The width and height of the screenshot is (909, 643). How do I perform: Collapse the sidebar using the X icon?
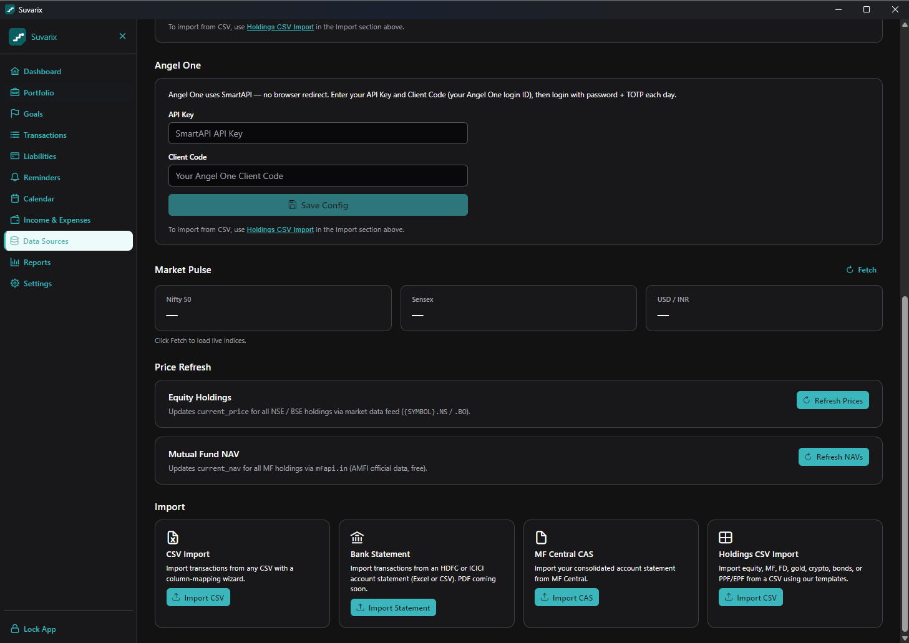(x=122, y=36)
